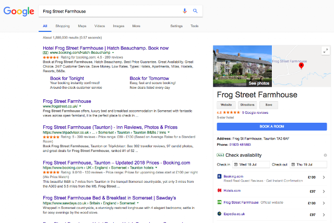Viewport: 334px width, 223px height.
Task: Open the farmhouse See photos thumbnail
Action: [242, 66]
